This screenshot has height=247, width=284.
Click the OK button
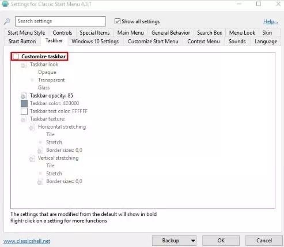(221, 241)
